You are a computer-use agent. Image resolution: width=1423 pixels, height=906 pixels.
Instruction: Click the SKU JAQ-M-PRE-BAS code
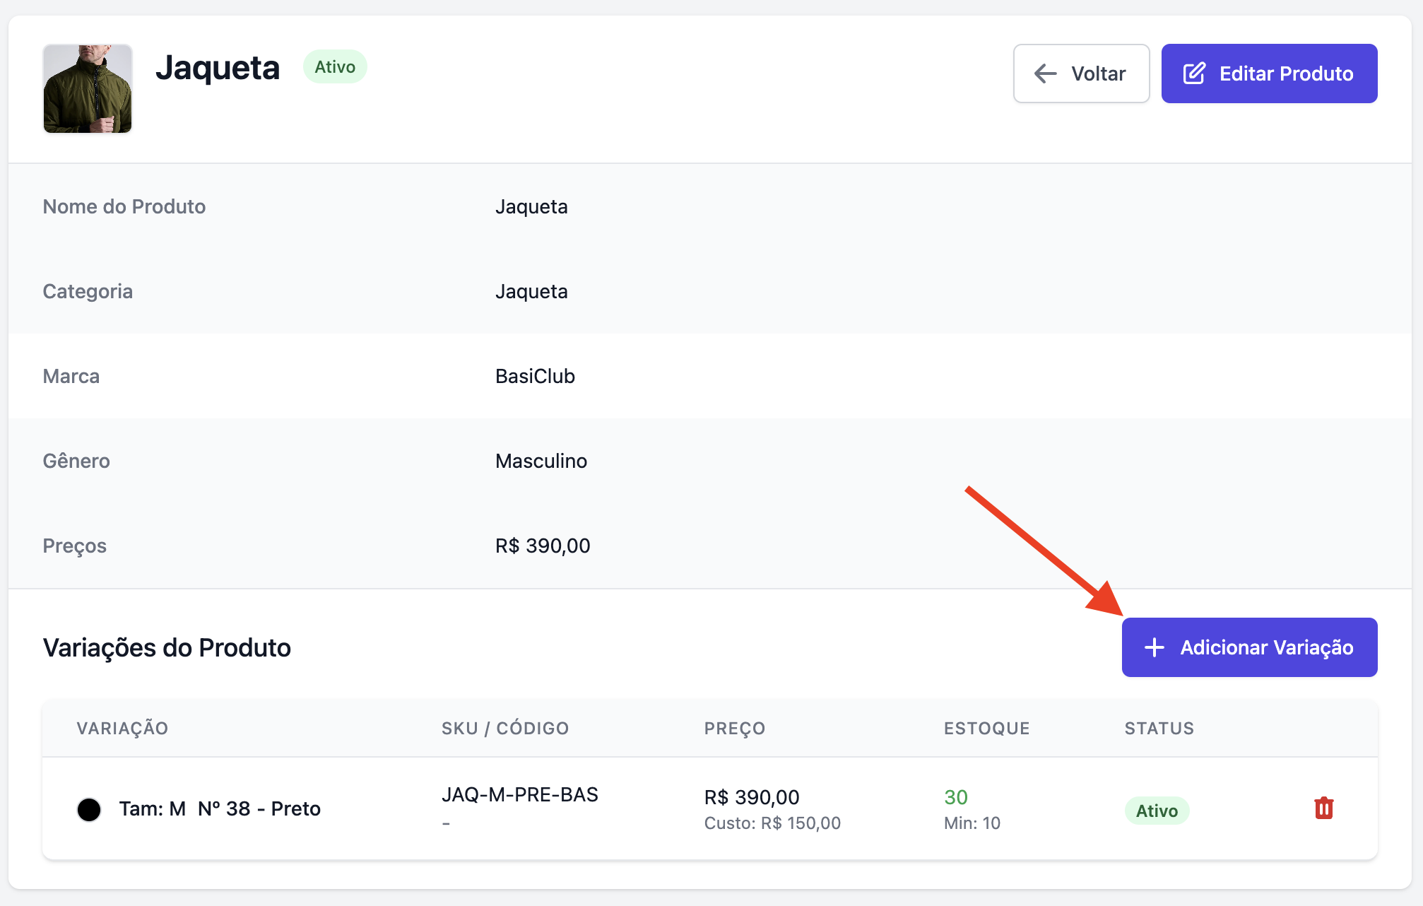(519, 795)
